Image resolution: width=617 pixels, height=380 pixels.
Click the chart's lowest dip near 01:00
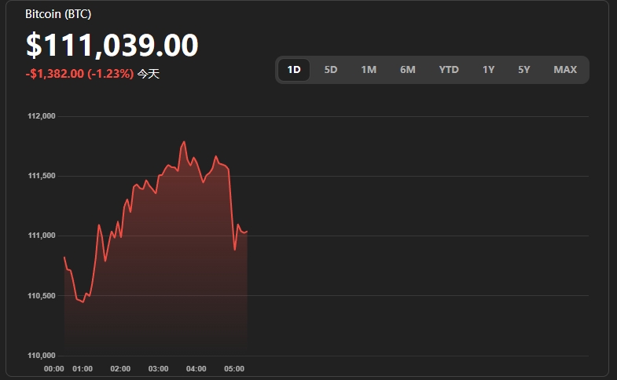pos(83,302)
